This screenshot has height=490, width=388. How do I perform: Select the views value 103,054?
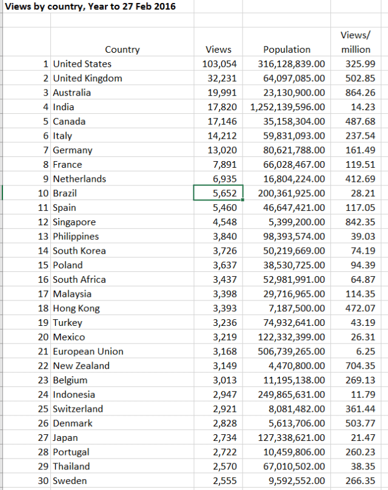pos(219,64)
